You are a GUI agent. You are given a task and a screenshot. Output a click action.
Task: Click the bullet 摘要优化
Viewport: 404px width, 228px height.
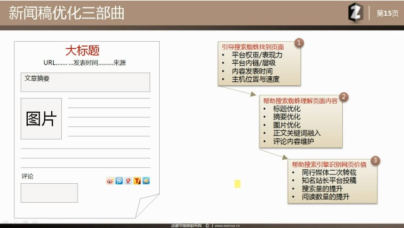[287, 117]
